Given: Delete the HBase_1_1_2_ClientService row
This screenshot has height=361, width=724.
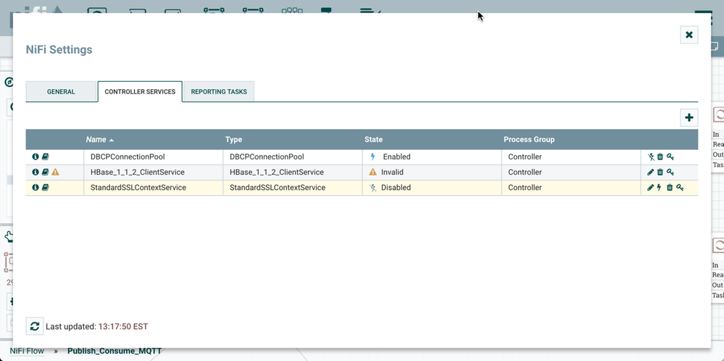Looking at the screenshot, I should pos(660,173).
